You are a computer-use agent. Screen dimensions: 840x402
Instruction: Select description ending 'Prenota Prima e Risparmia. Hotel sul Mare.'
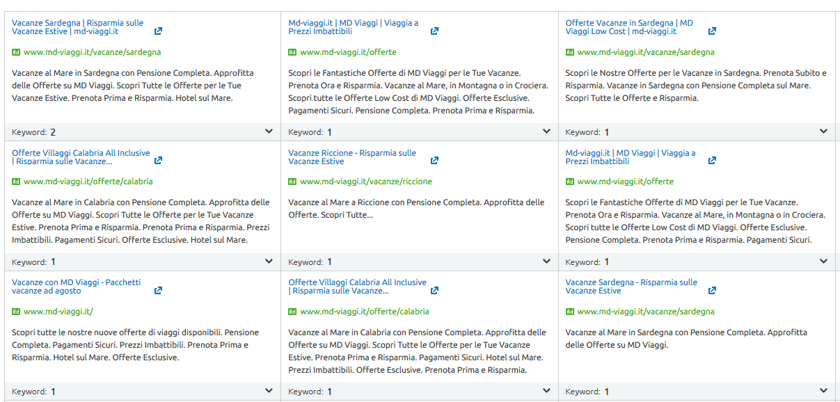(133, 86)
